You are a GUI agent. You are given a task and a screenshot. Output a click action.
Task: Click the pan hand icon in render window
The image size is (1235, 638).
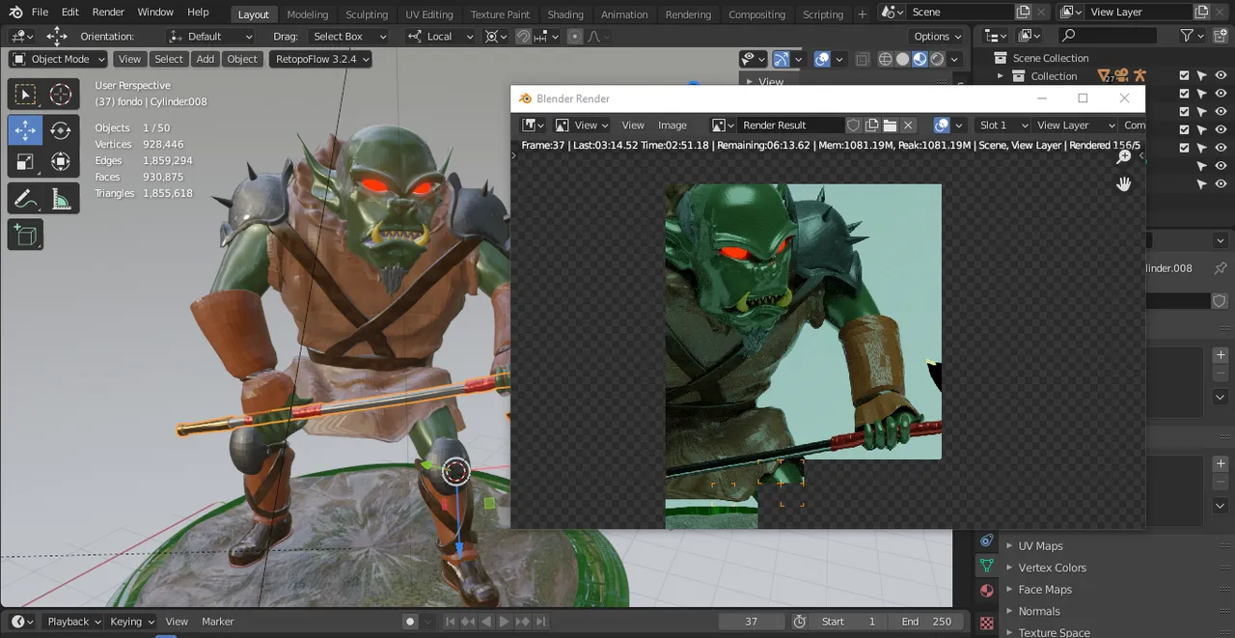point(1124,183)
